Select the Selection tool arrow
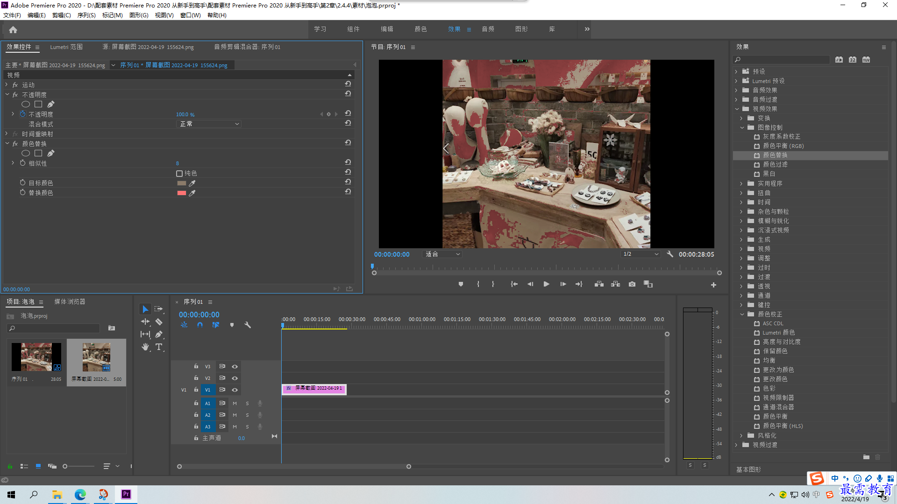897x504 pixels. pos(145,309)
